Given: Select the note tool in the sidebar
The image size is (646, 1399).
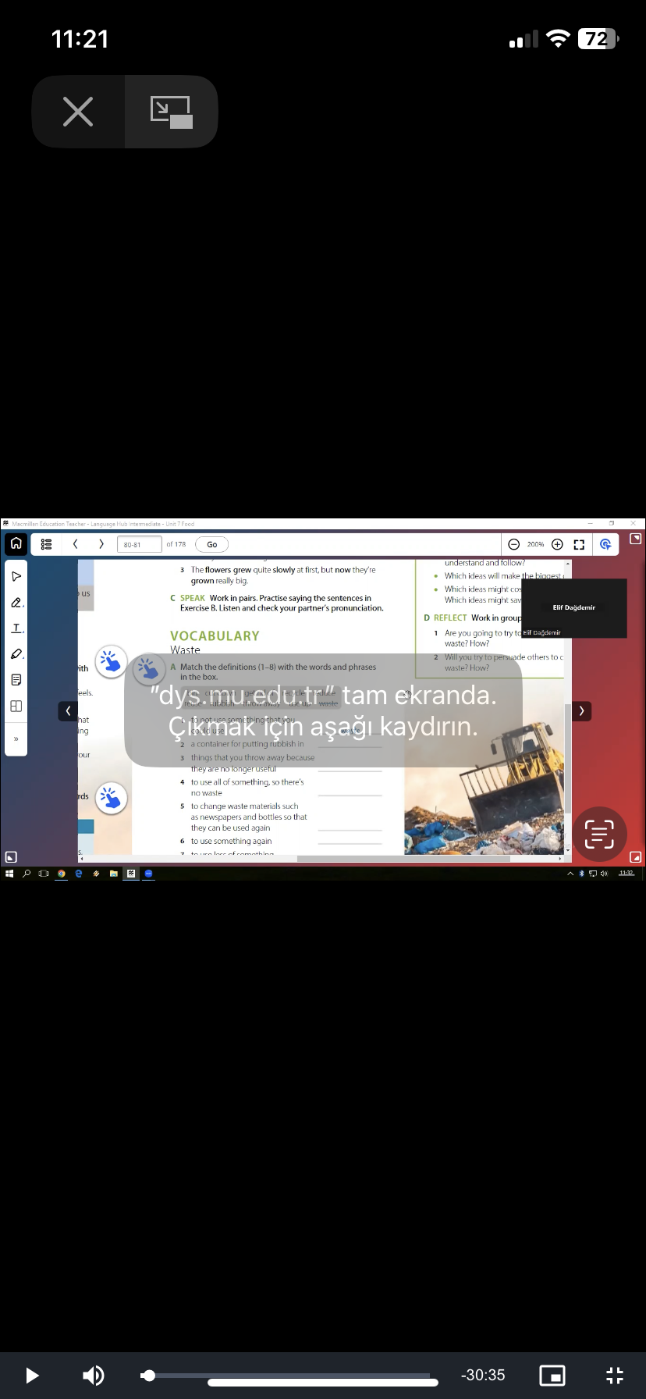Looking at the screenshot, I should [16, 680].
